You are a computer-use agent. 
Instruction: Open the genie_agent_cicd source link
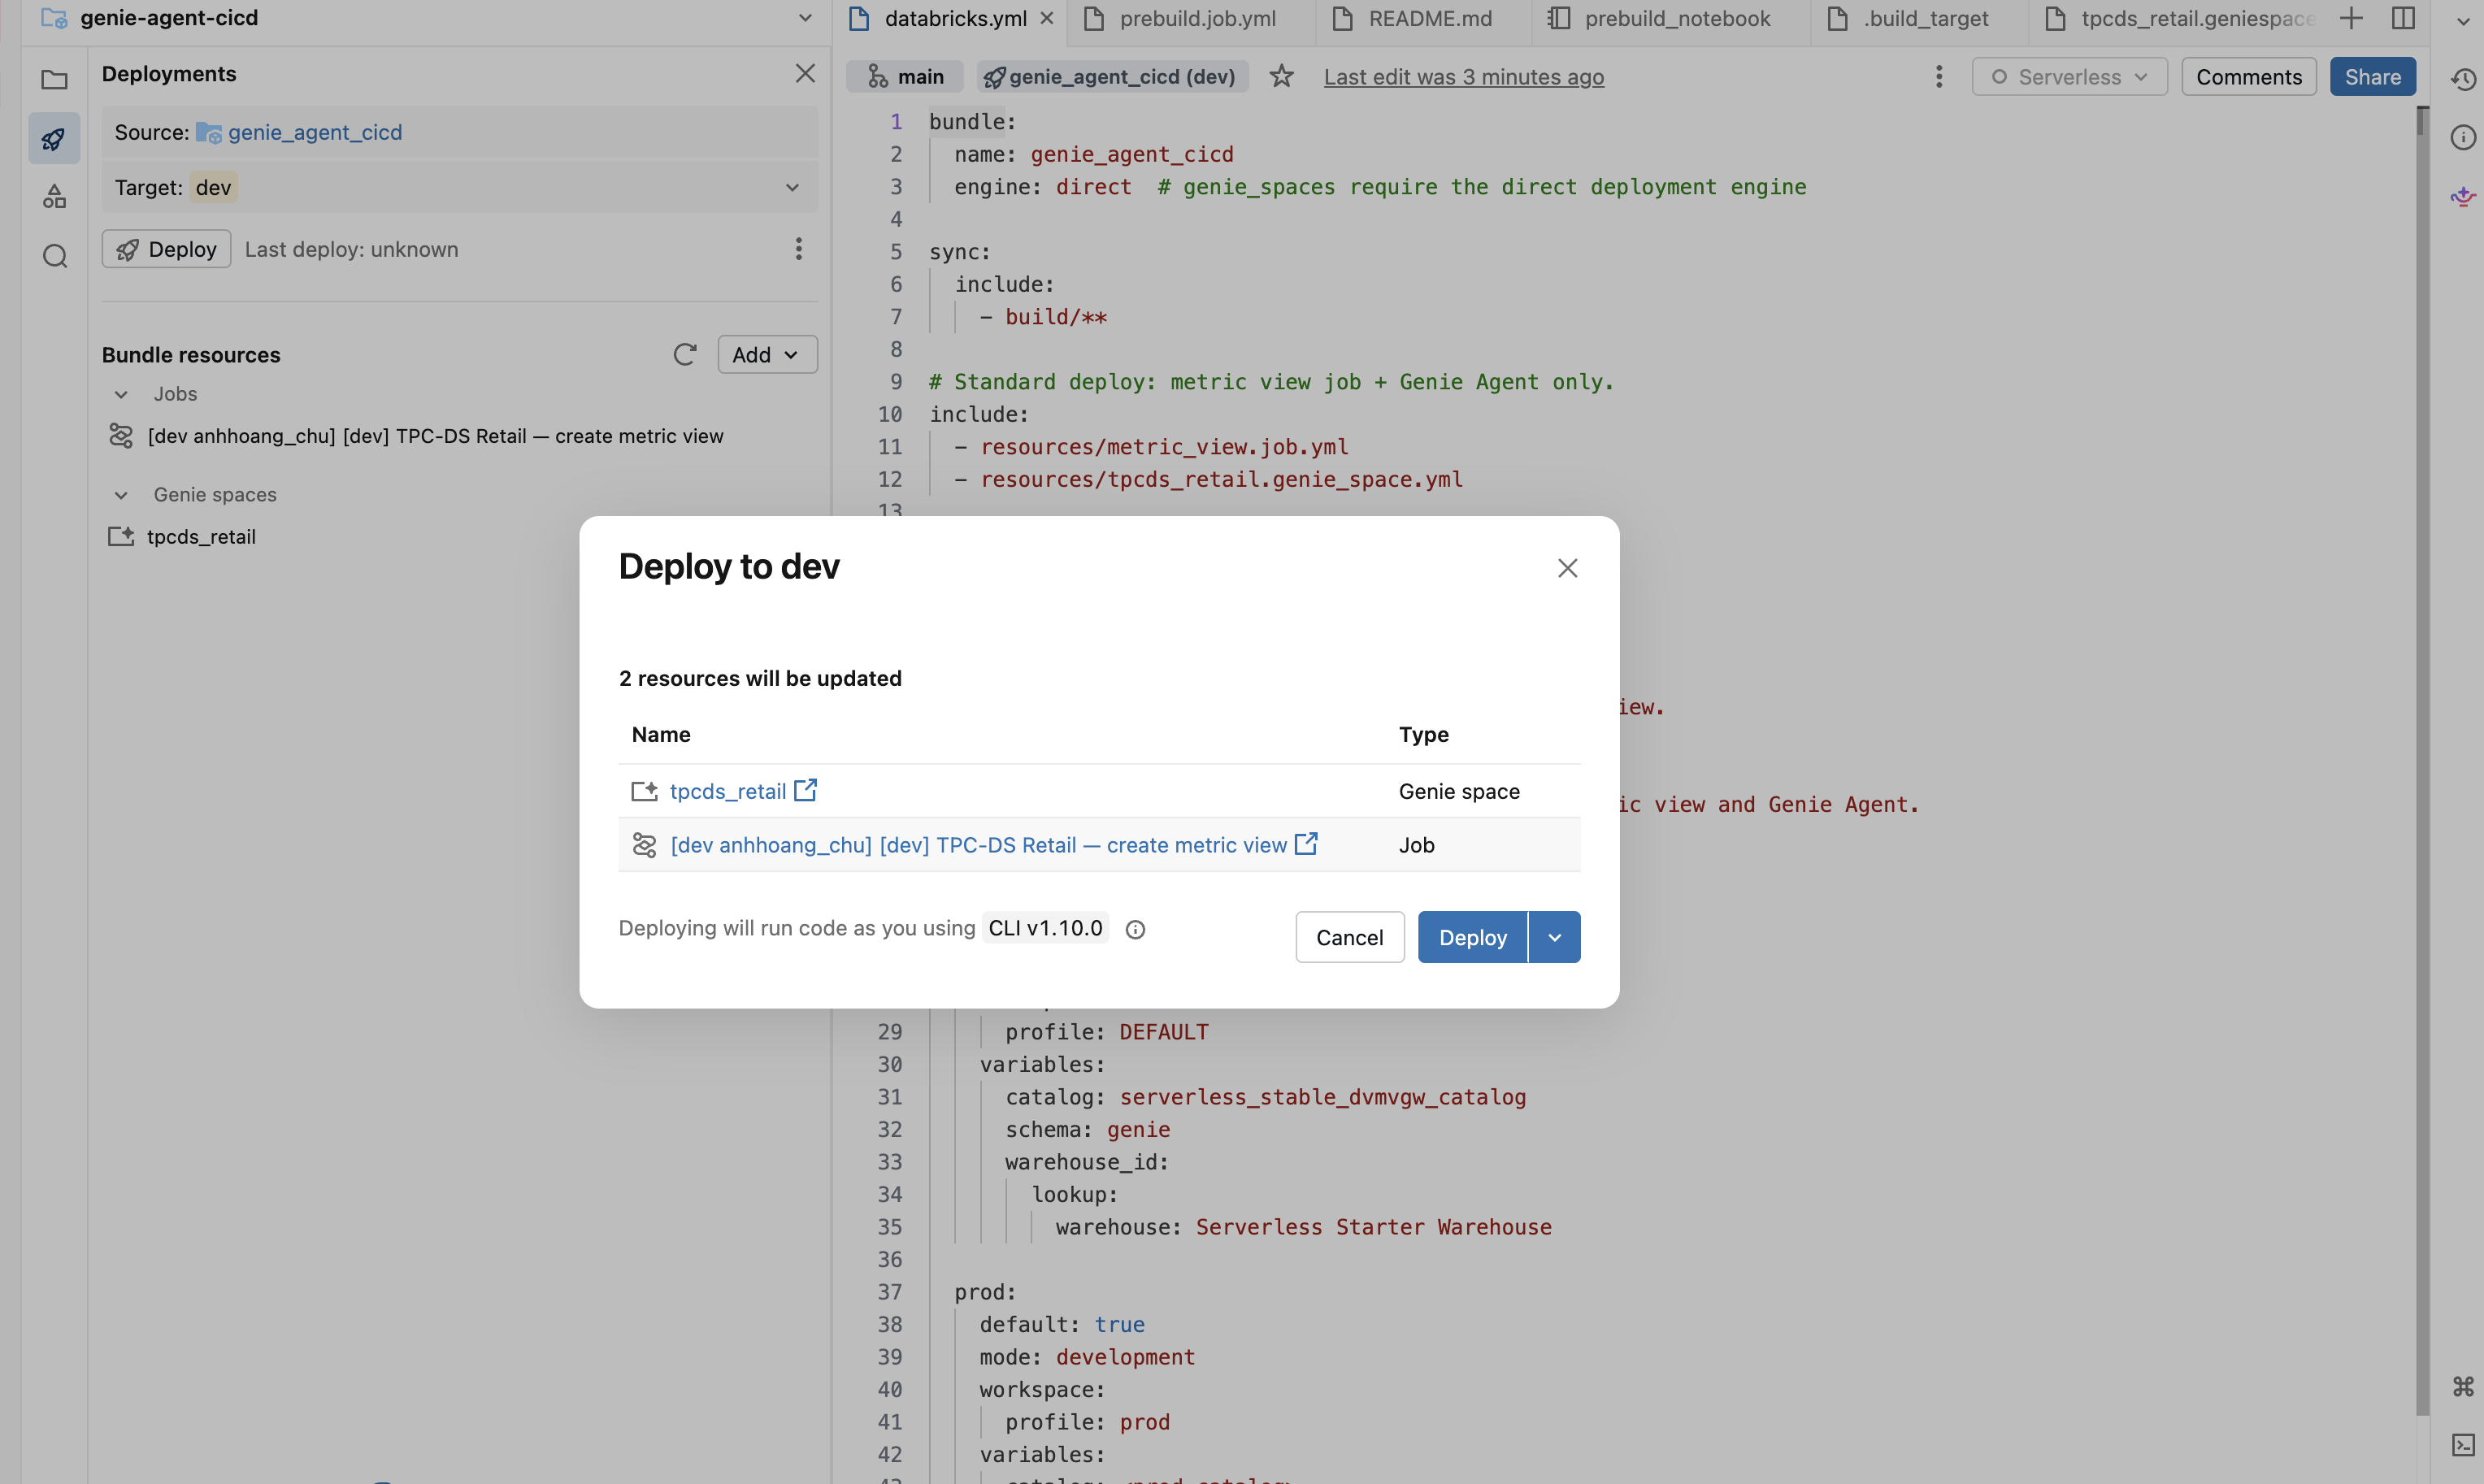(x=314, y=132)
